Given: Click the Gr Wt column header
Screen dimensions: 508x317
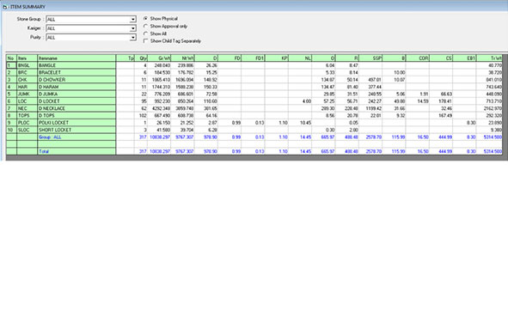Looking at the screenshot, I should (x=159, y=58).
